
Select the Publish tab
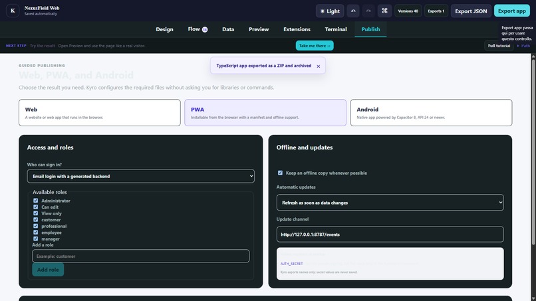click(x=370, y=29)
